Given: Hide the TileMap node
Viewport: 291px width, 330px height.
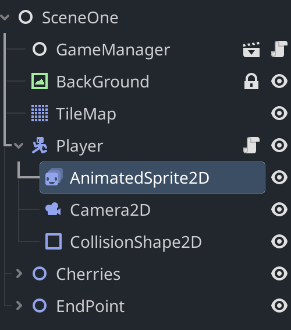Looking at the screenshot, I should pos(279,113).
